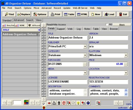Click the Find magnifier toolbar button
This screenshot has height=110, width=133.
9,14
